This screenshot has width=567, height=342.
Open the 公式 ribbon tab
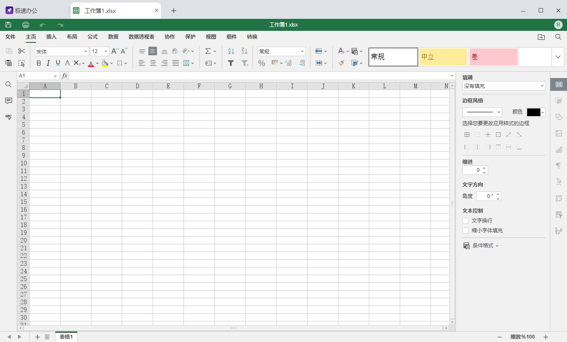tap(93, 37)
